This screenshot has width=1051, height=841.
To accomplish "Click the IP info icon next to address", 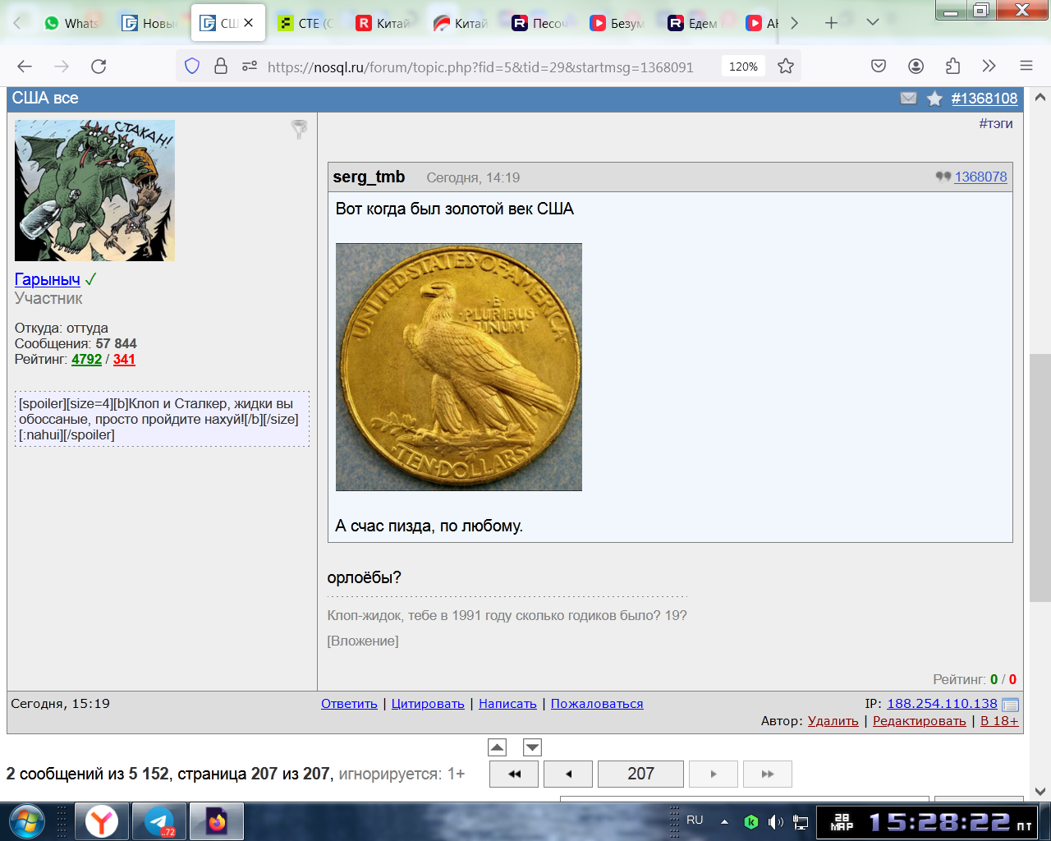I will coord(1011,705).
